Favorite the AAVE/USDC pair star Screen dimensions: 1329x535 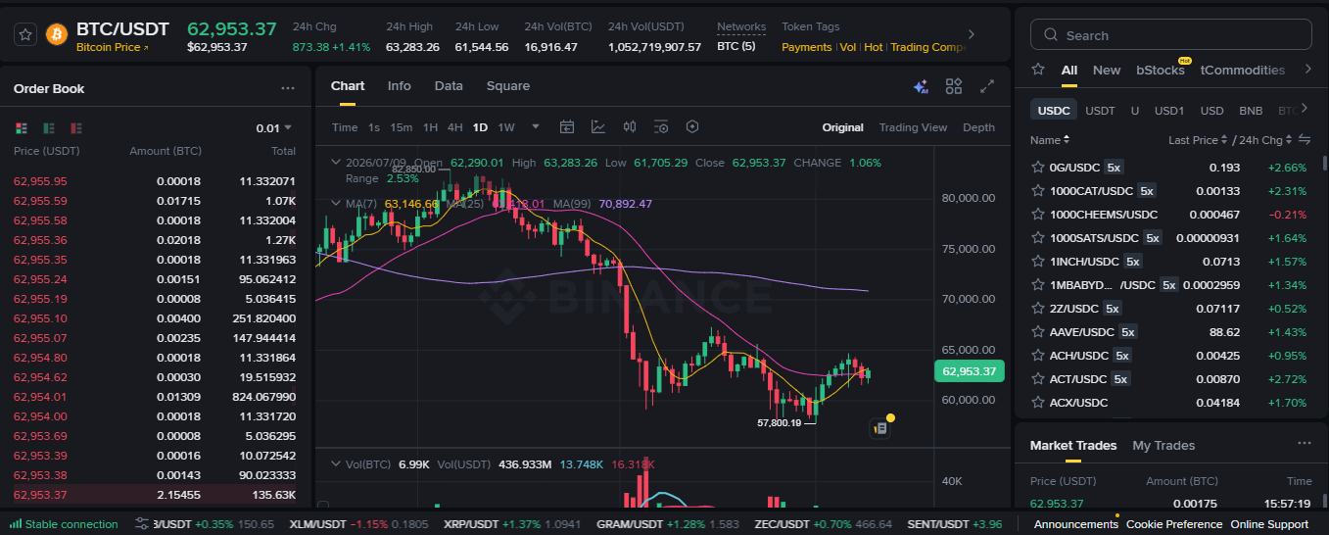pyautogui.click(x=1038, y=332)
